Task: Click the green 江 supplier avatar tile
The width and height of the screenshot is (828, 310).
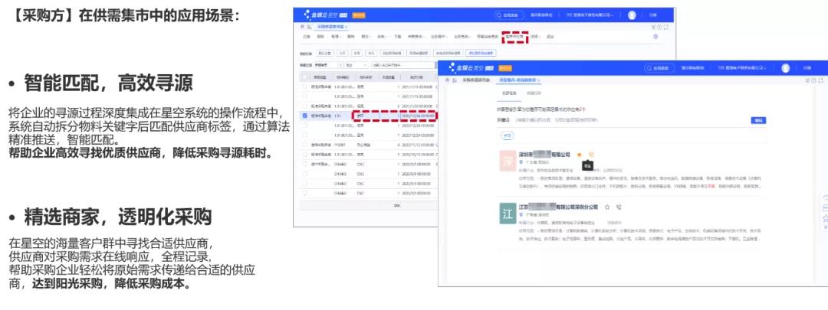Action: pos(507,214)
